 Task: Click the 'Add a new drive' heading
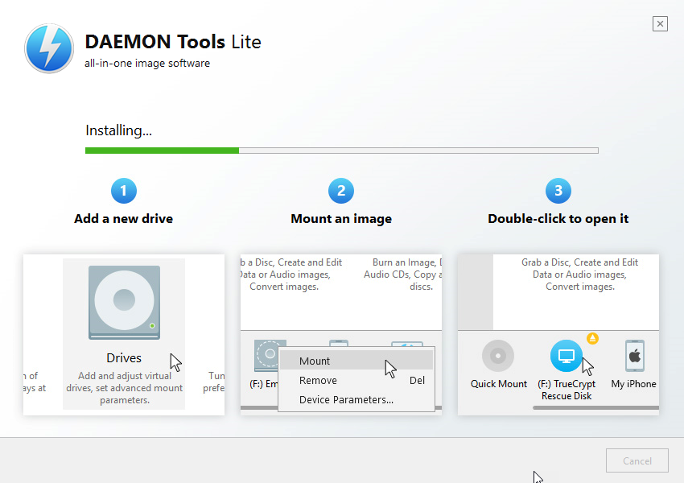coord(123,219)
